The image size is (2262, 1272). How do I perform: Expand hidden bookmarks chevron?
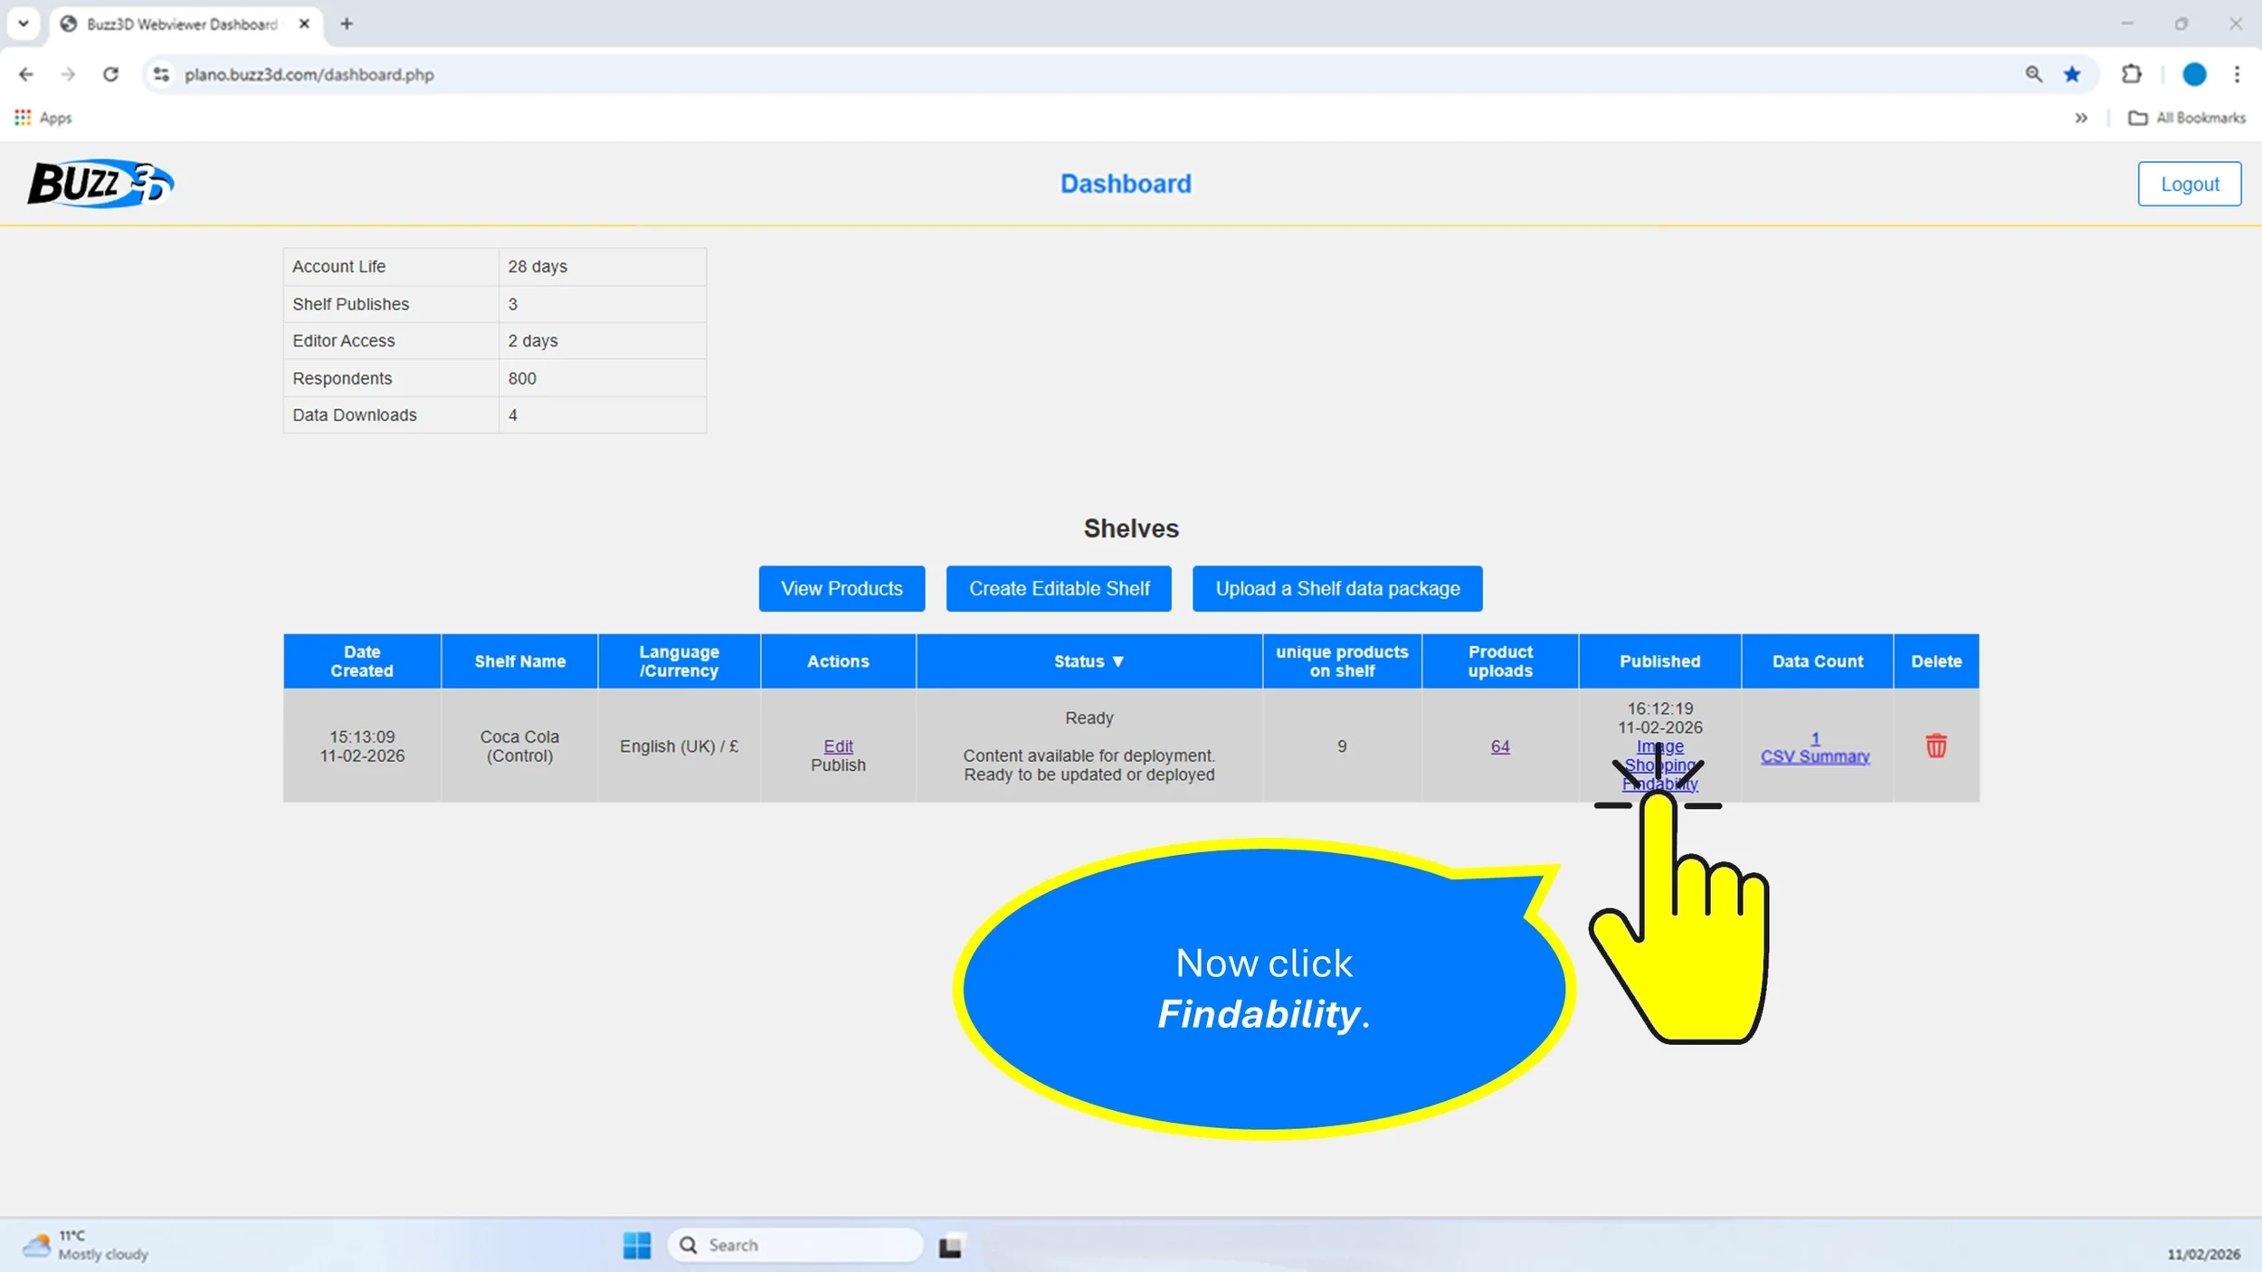click(x=2081, y=118)
